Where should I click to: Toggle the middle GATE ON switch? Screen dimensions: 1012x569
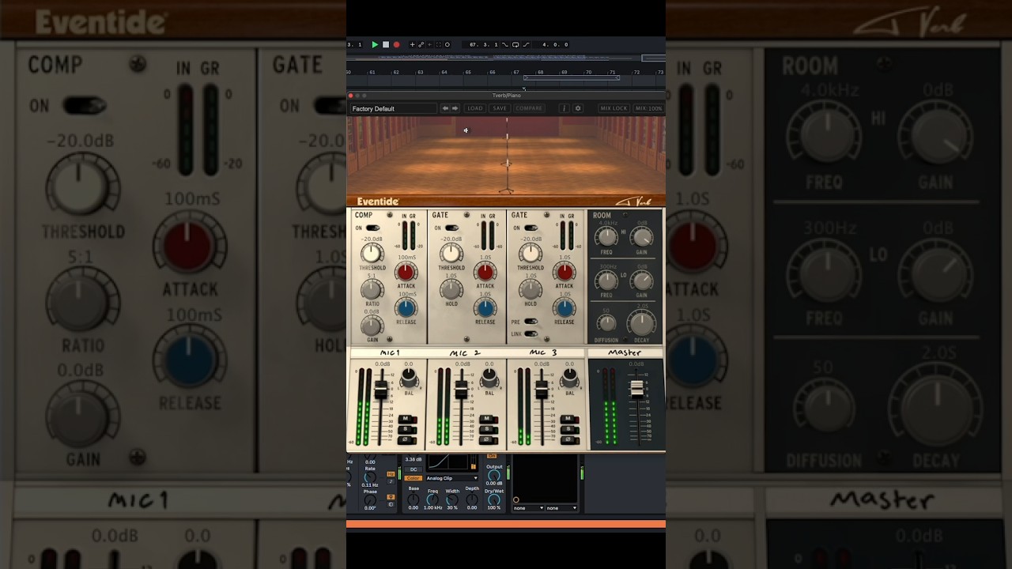pos(452,228)
